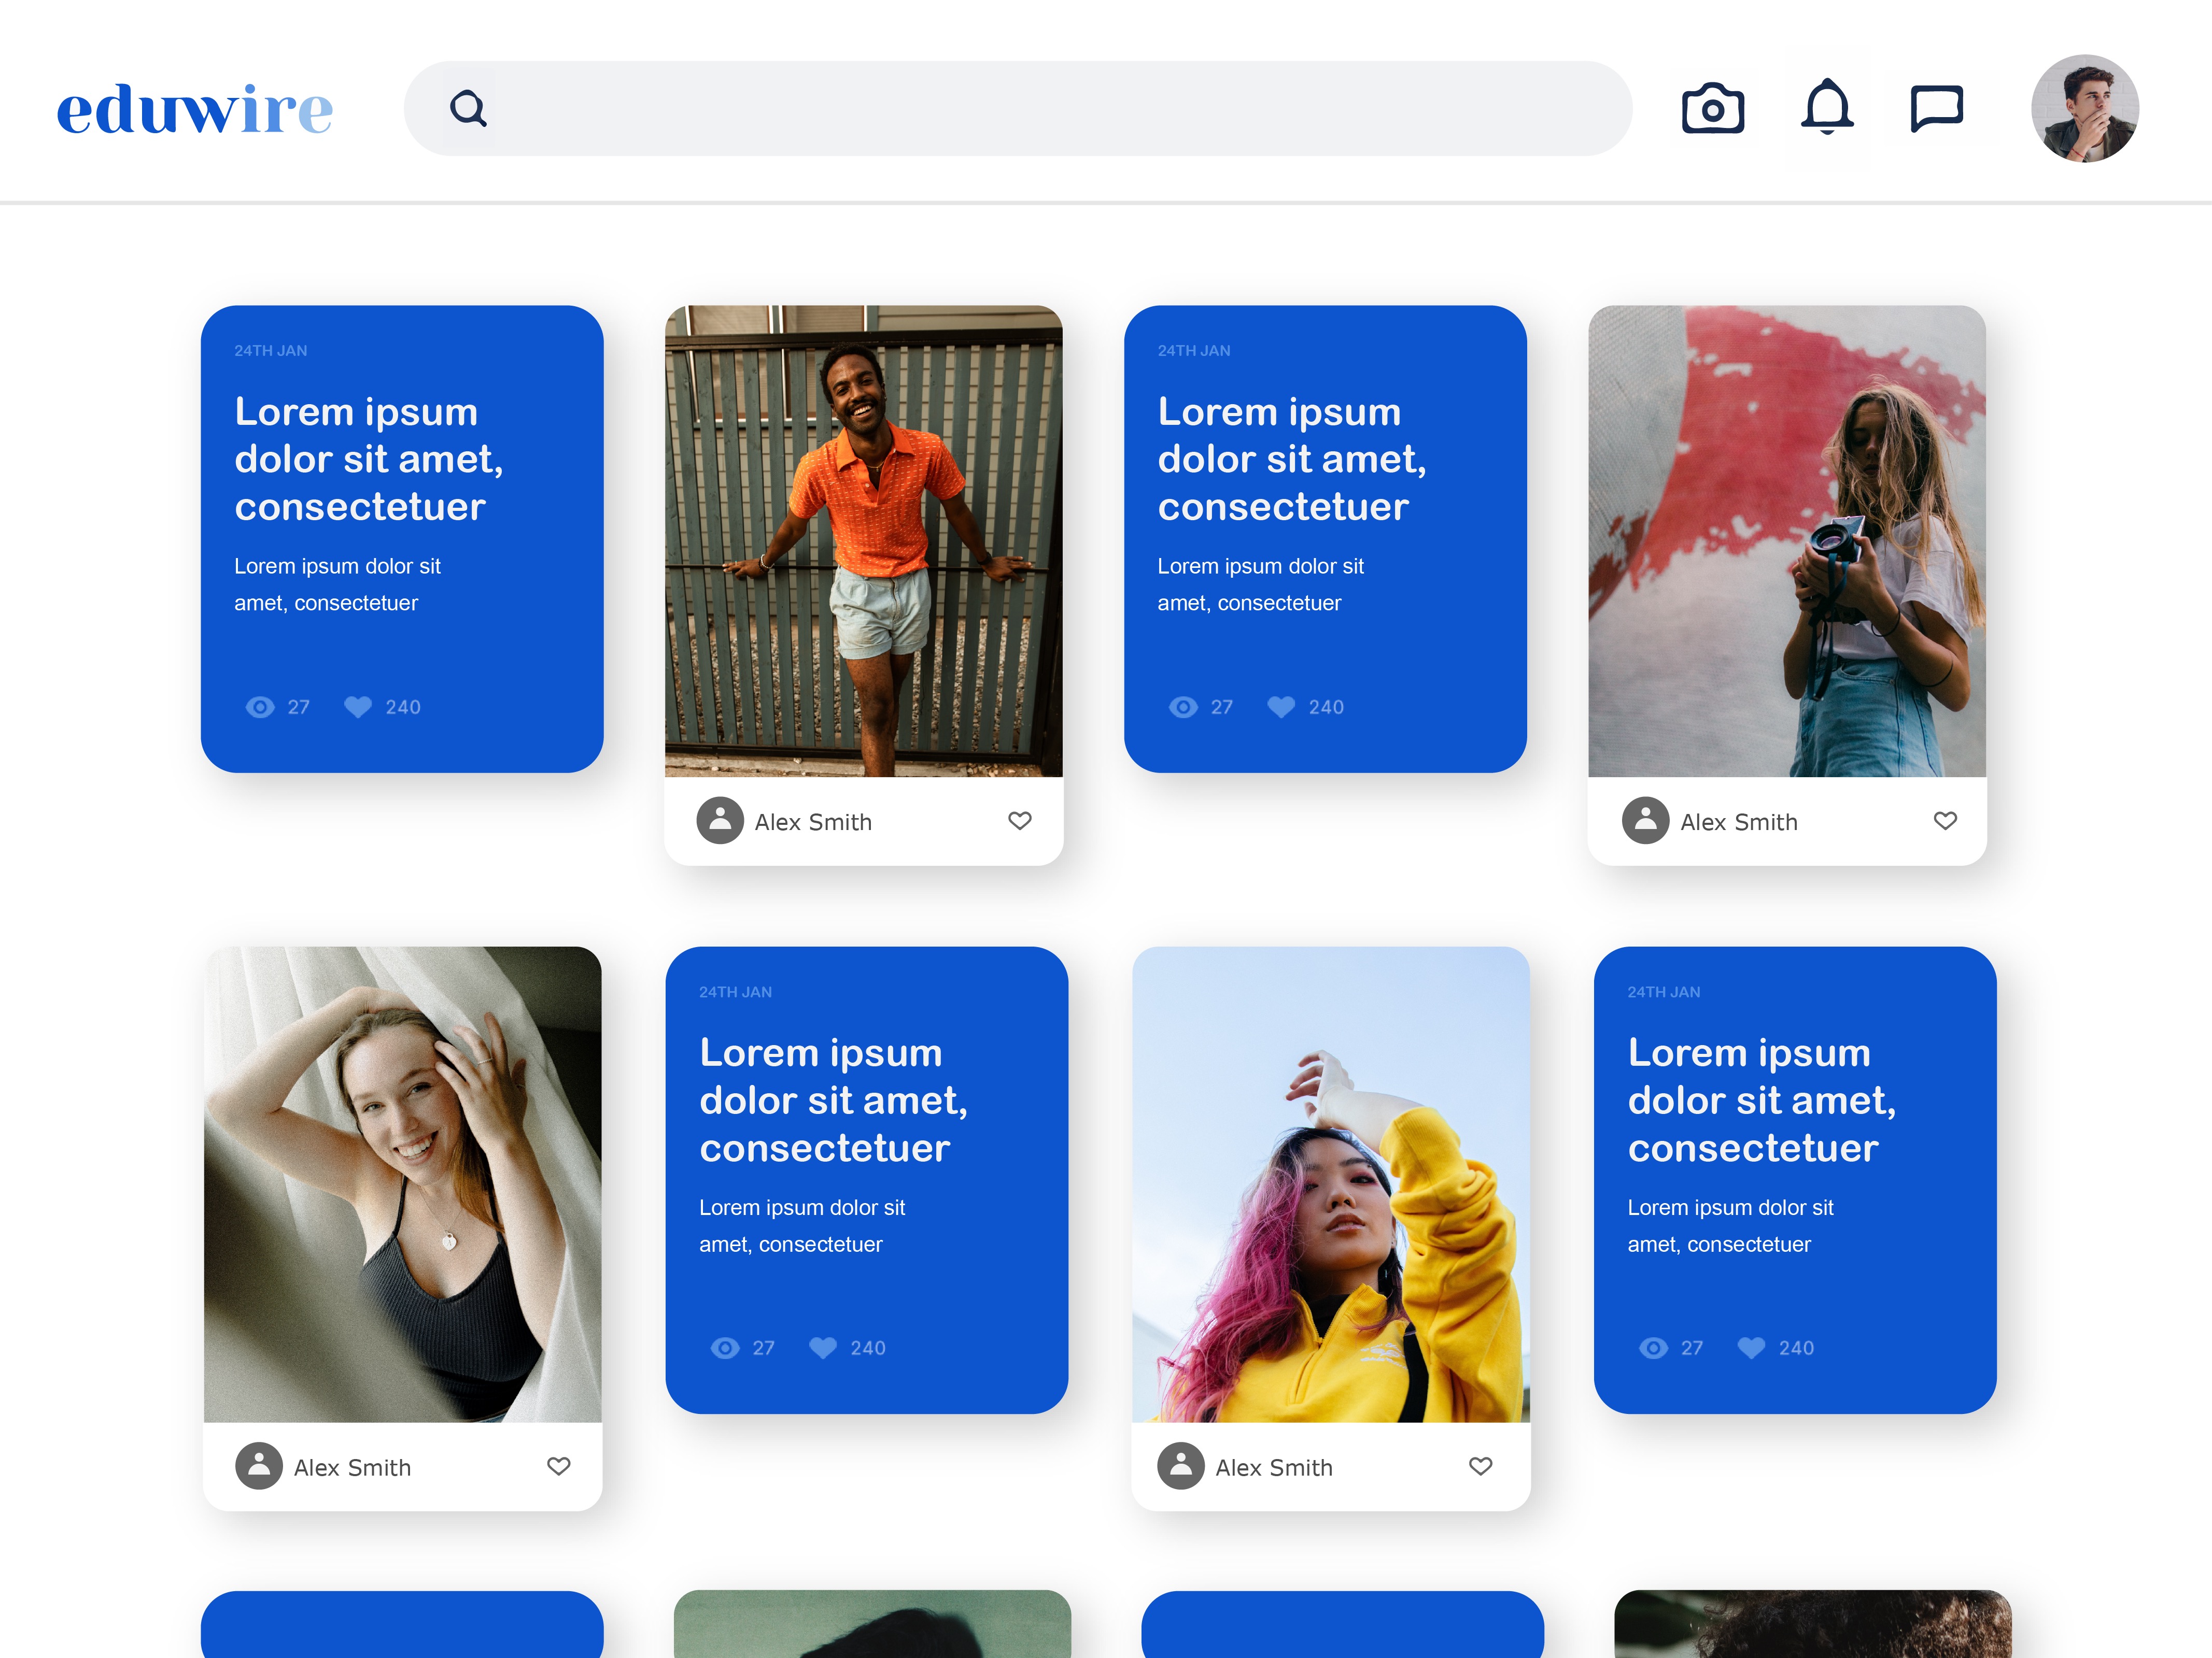Open the second-row right blue article title
The width and height of the screenshot is (2212, 1658).
pos(1761,1100)
